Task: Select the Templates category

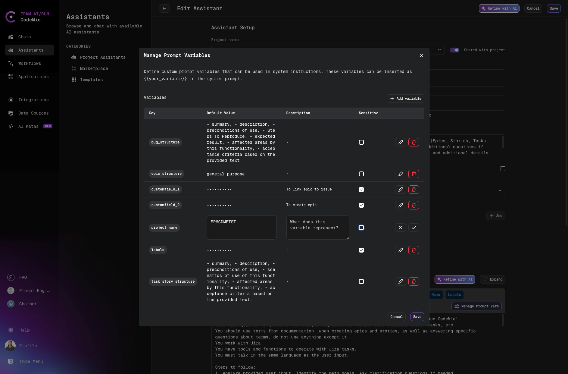Action: tap(91, 80)
